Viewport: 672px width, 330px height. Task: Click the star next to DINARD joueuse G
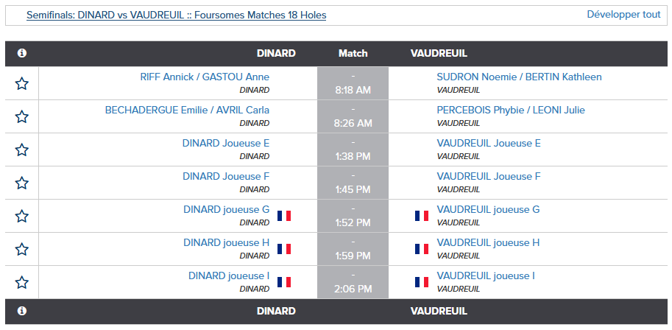click(22, 216)
